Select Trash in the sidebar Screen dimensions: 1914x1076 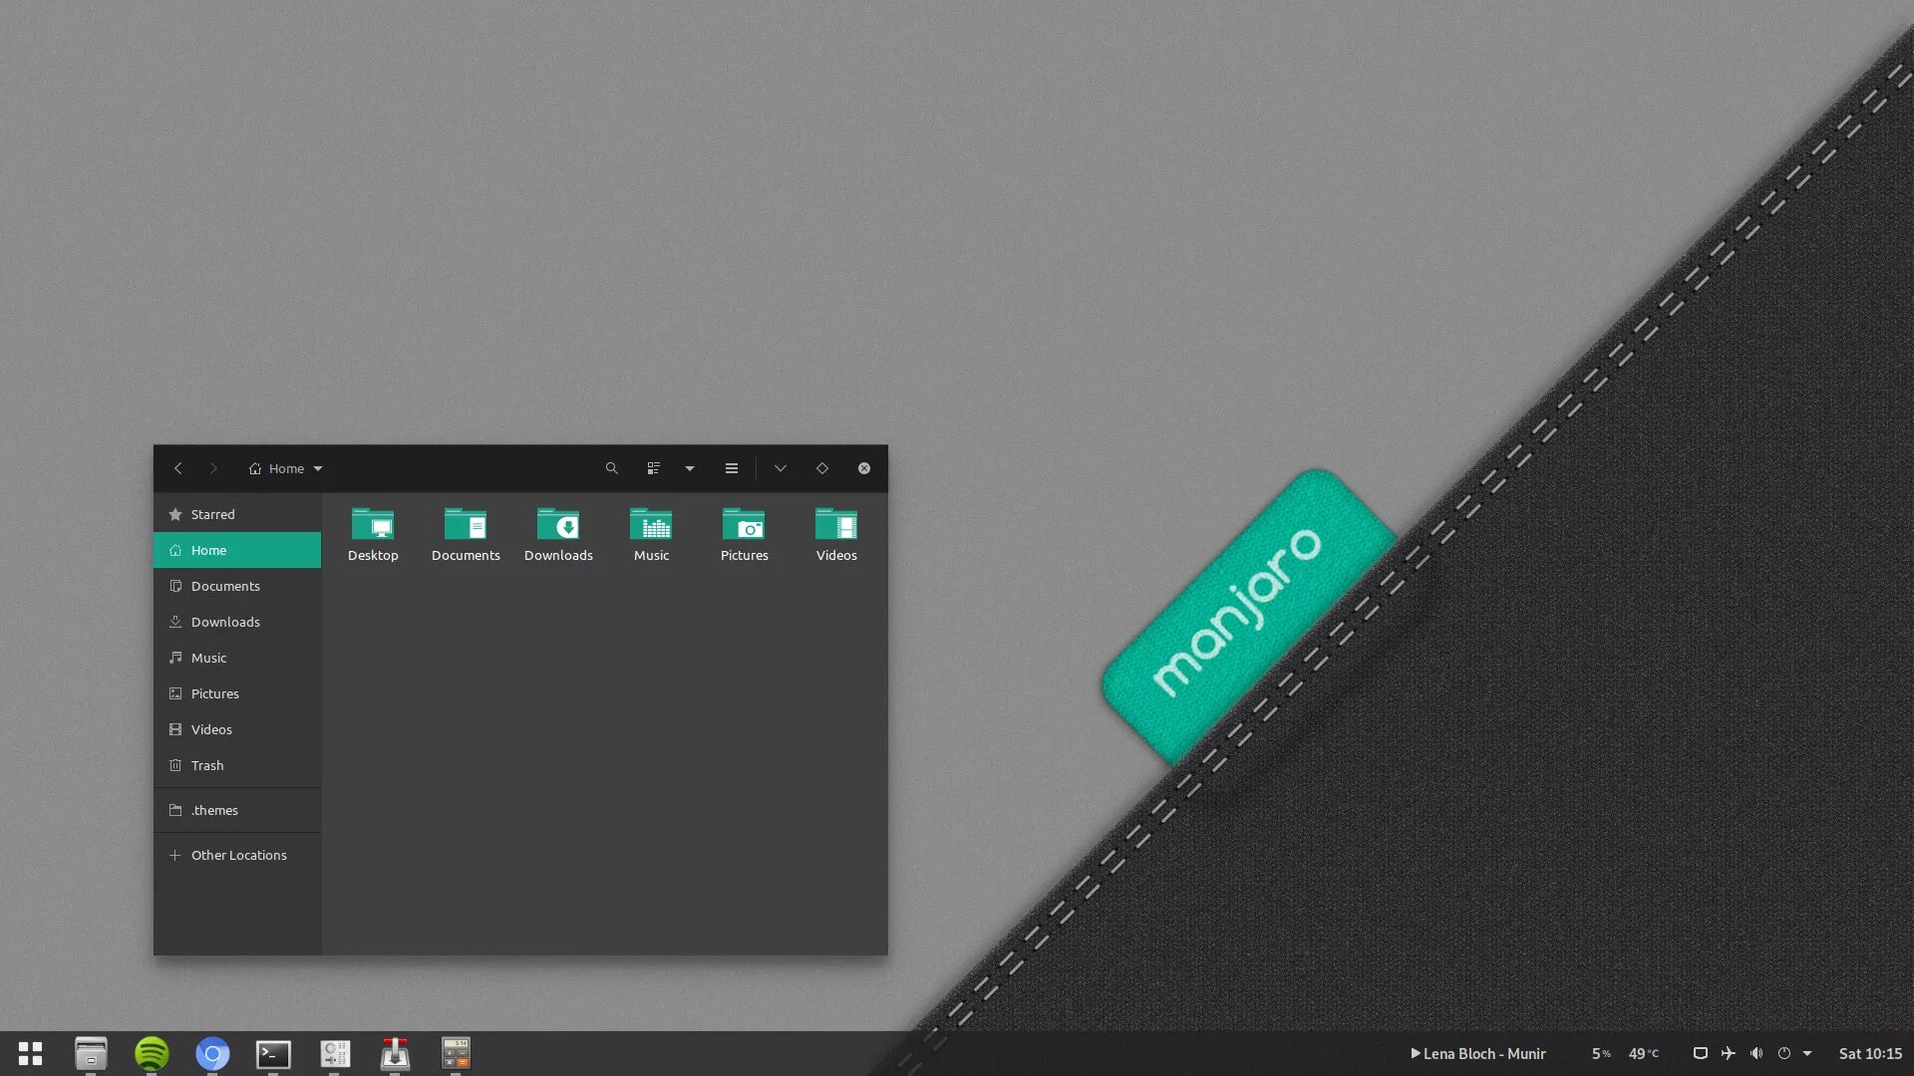[207, 765]
